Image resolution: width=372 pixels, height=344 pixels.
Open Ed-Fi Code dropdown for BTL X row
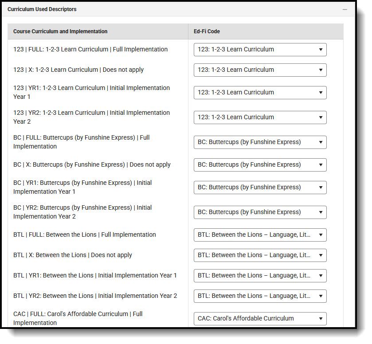[x=260, y=255]
